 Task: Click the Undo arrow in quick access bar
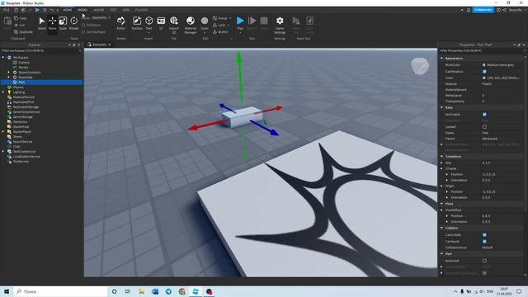(x=51, y=10)
